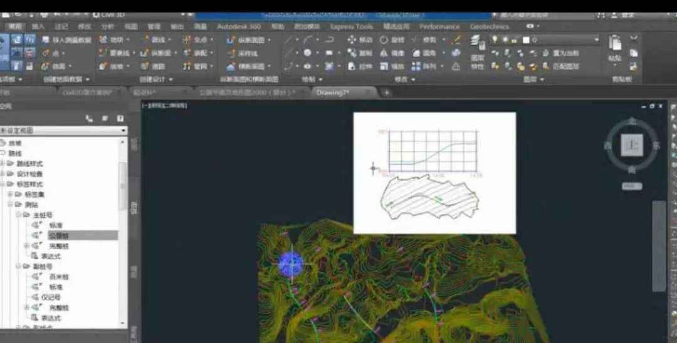677x343 pixels.
Task: Open the Geotechnics ribbon tab
Action: (489, 27)
